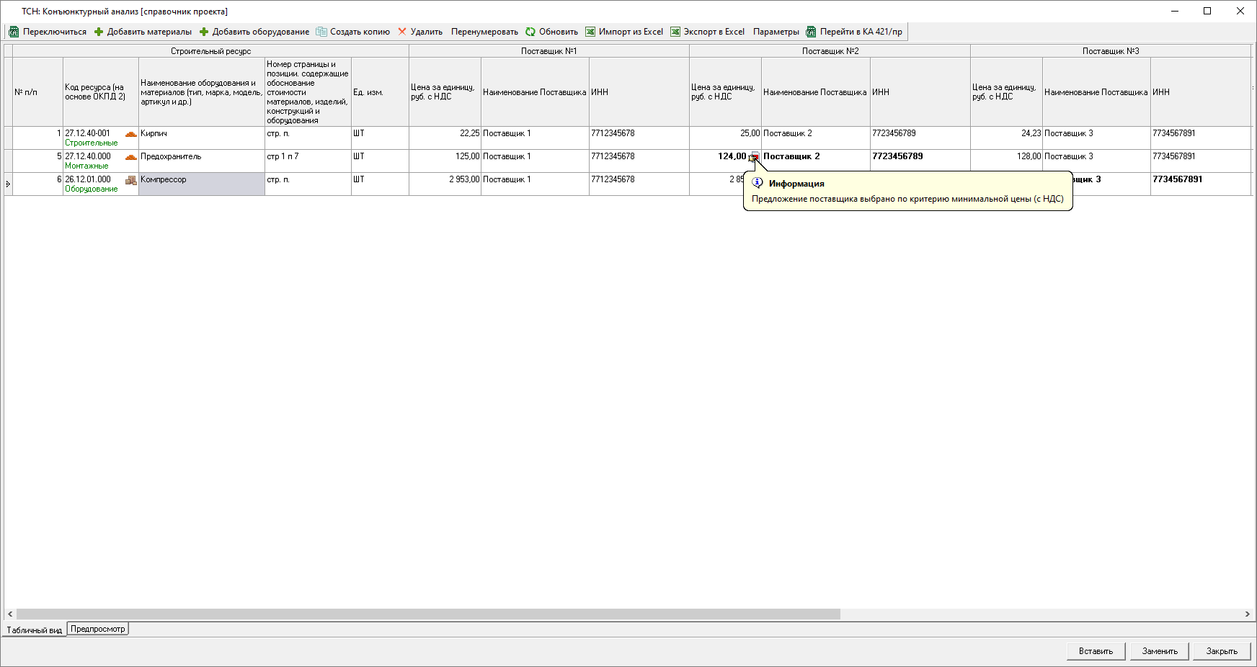Renumber rows with Перенумеровать
The width and height of the screenshot is (1257, 667).
coord(484,32)
